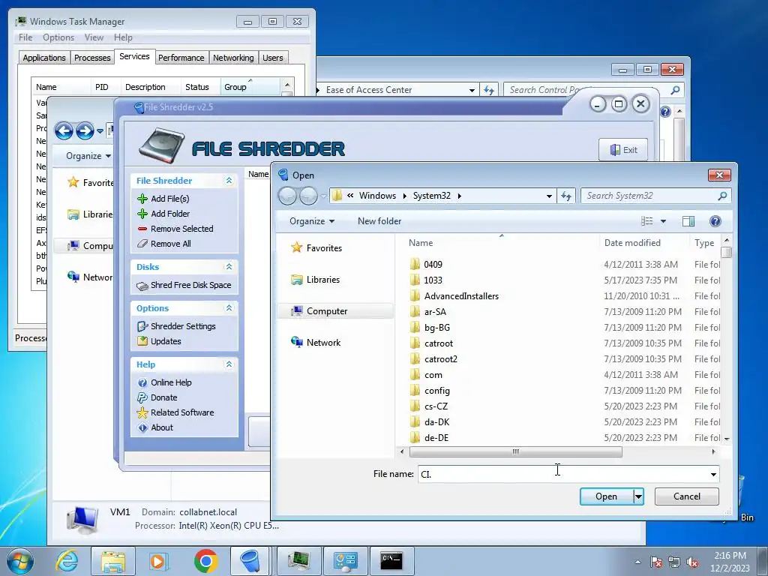Select the AdvancedInstallers folder
Image resolution: width=768 pixels, height=576 pixels.
click(461, 295)
